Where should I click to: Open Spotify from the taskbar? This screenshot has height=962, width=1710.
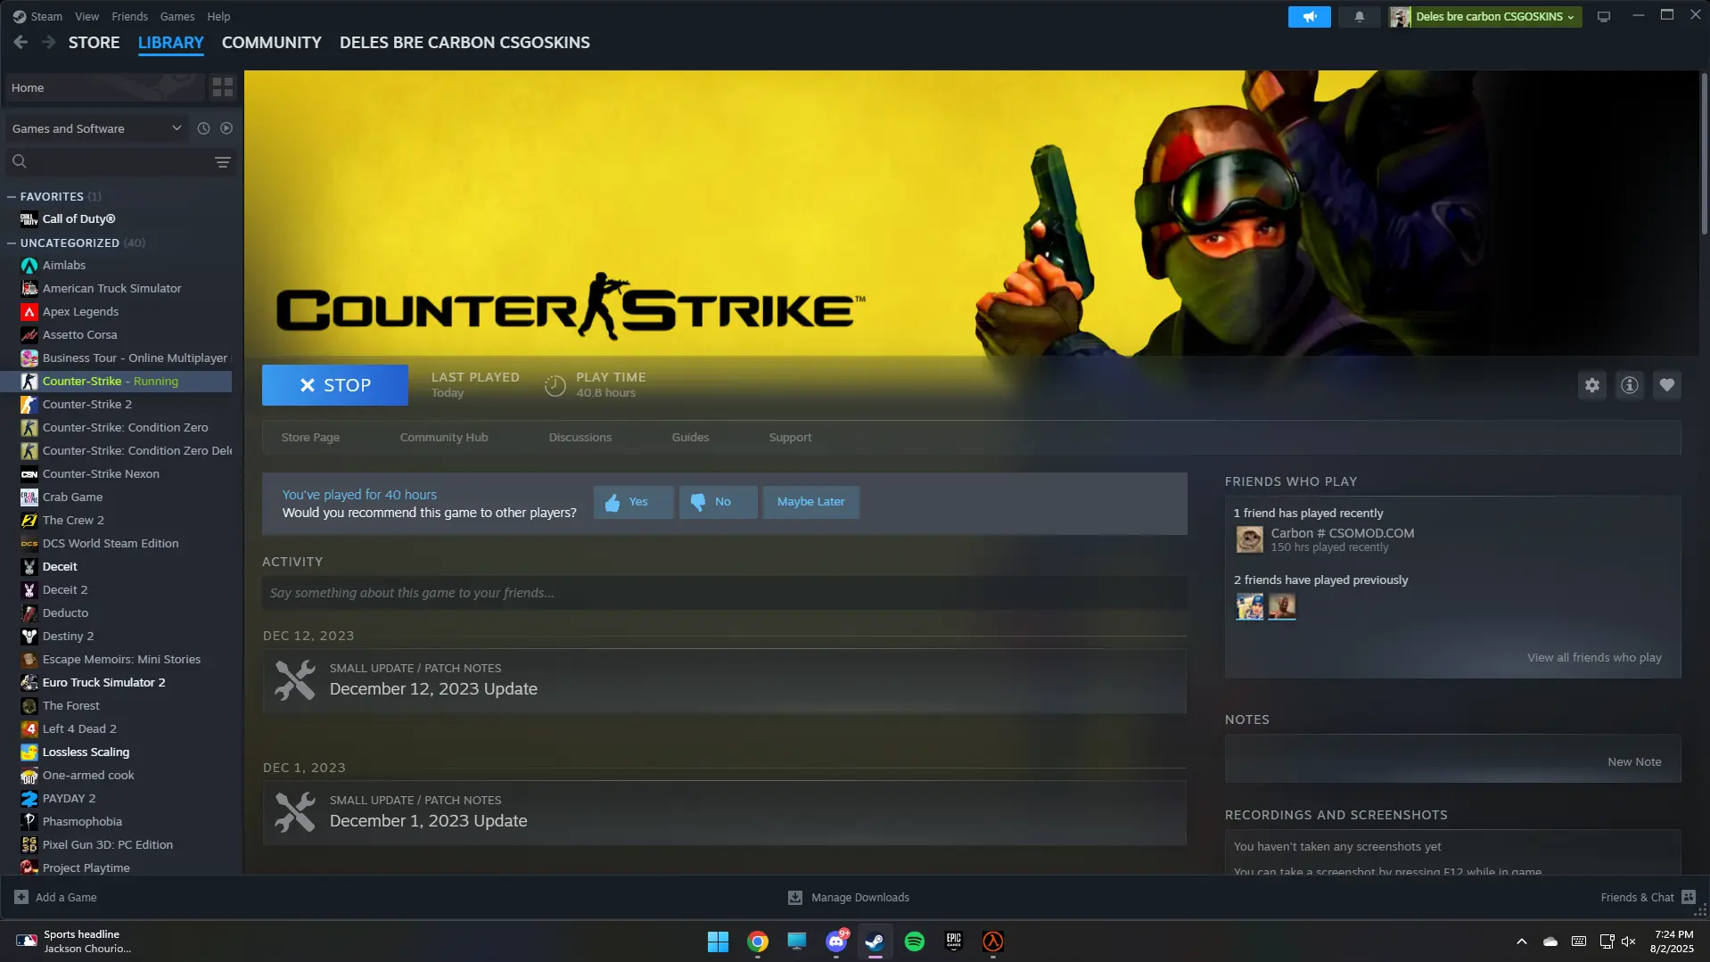click(x=914, y=941)
